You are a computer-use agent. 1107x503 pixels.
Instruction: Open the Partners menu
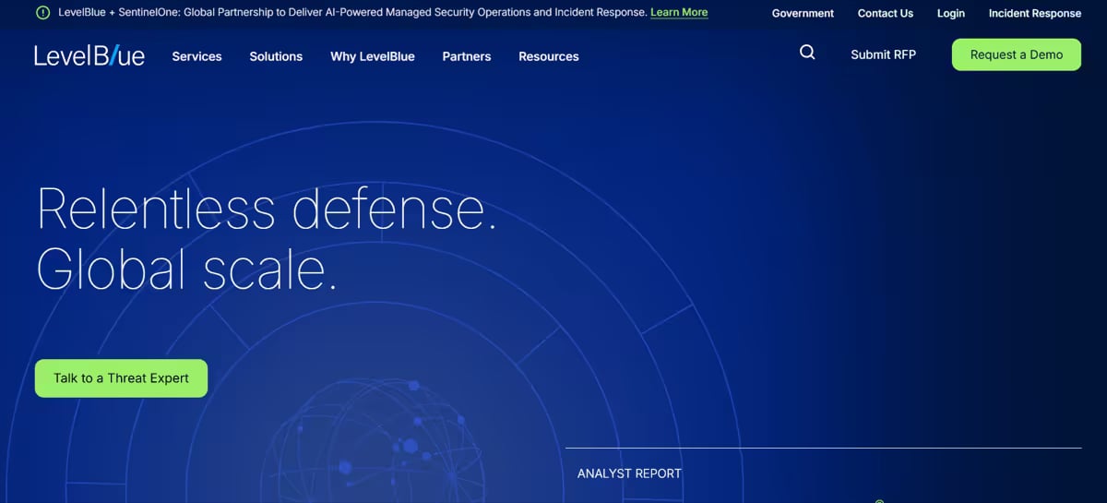click(x=467, y=56)
